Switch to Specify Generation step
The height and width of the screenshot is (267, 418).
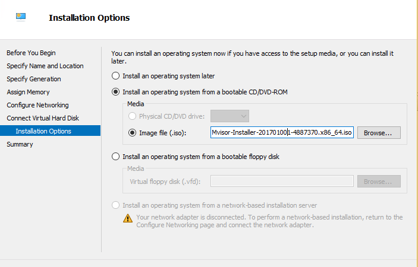click(x=33, y=79)
